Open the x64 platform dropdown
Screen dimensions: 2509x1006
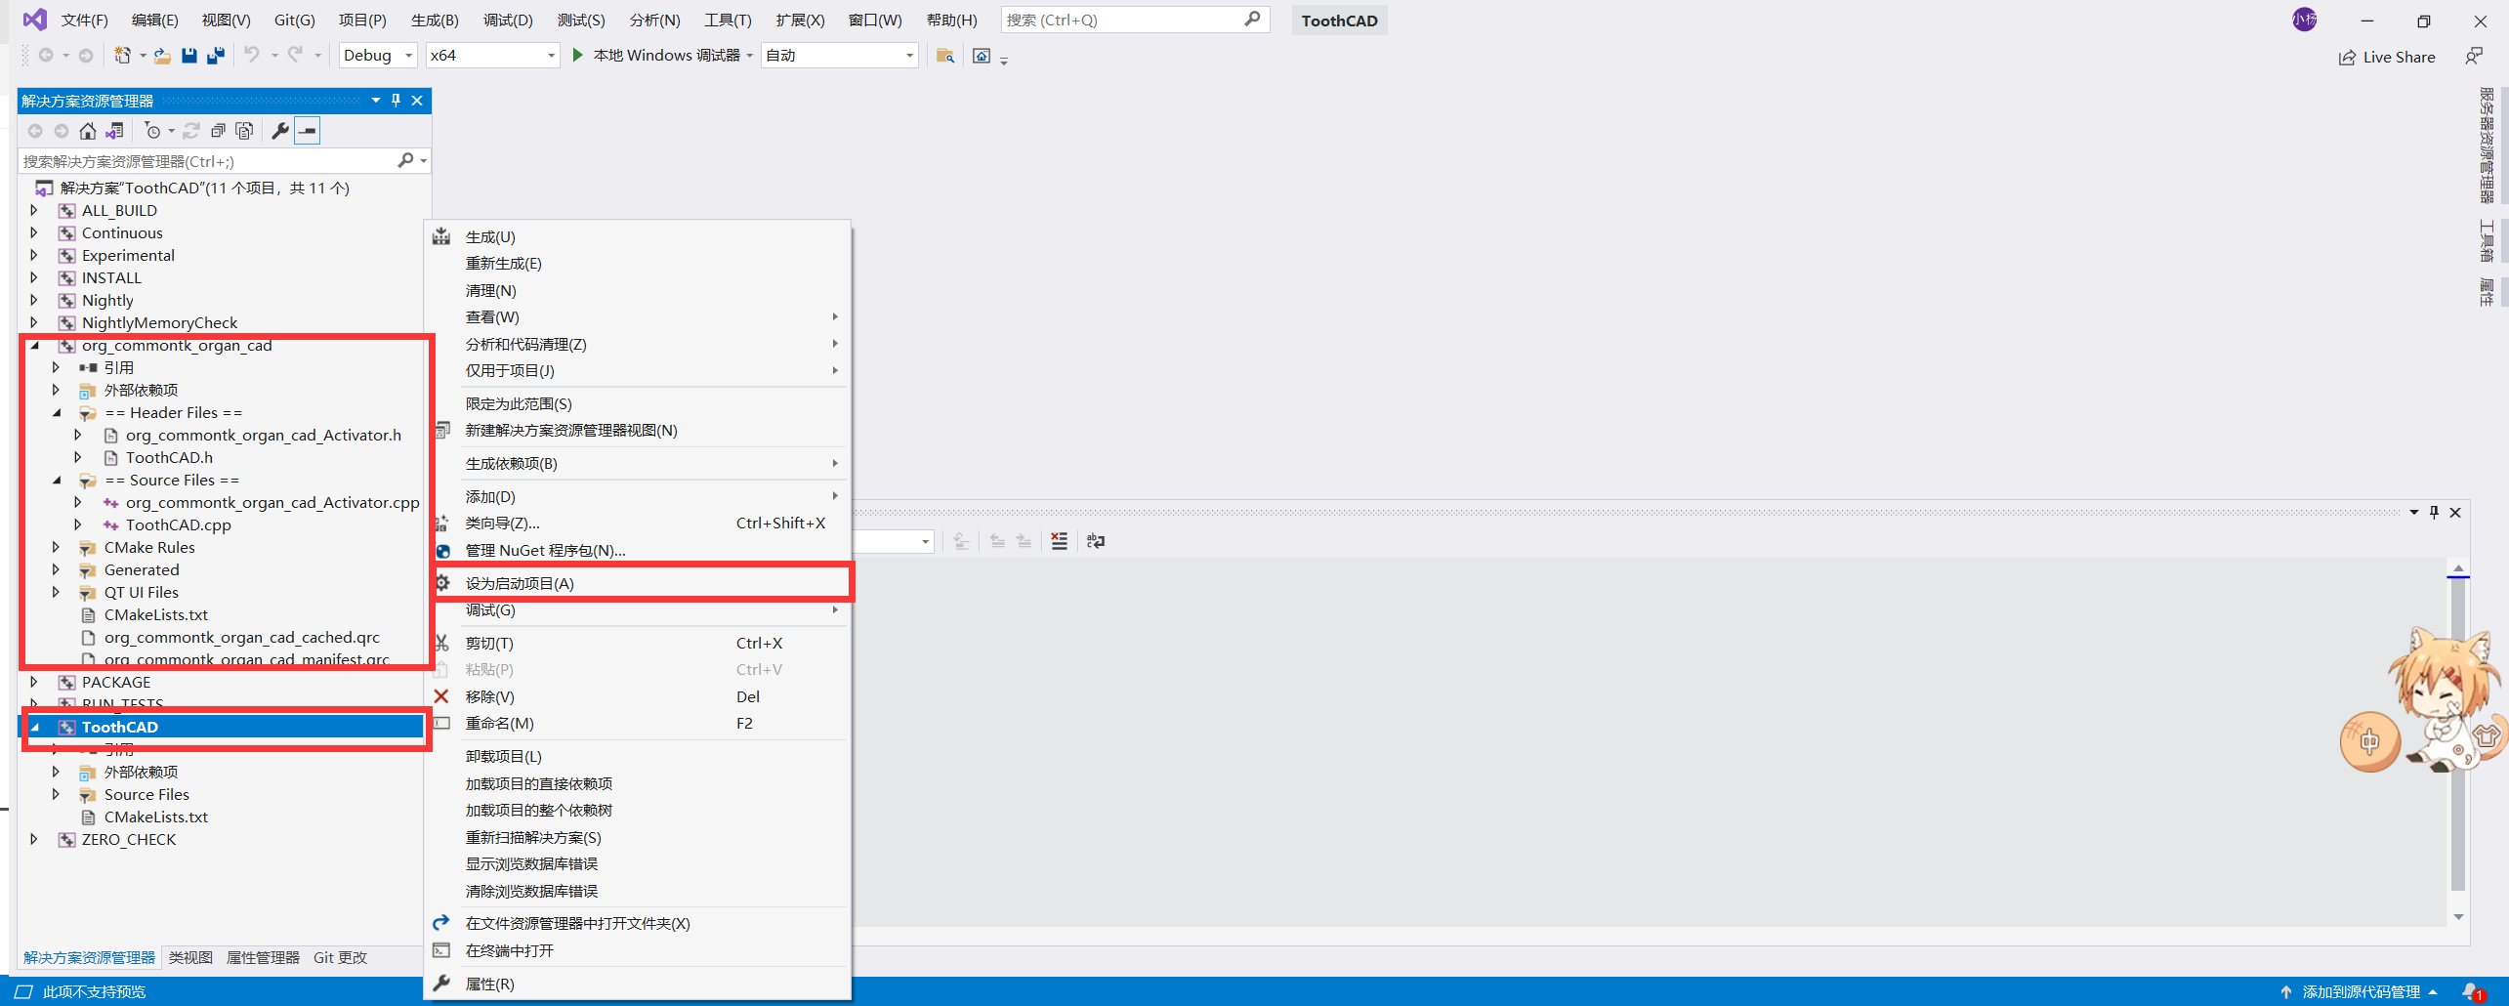(492, 56)
